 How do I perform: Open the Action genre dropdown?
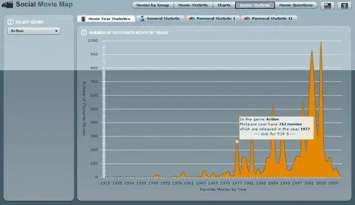coord(34,31)
